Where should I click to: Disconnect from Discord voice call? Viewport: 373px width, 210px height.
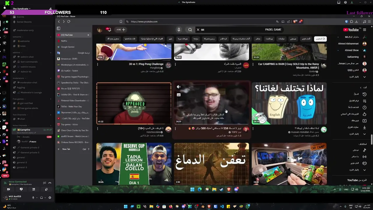point(50,183)
